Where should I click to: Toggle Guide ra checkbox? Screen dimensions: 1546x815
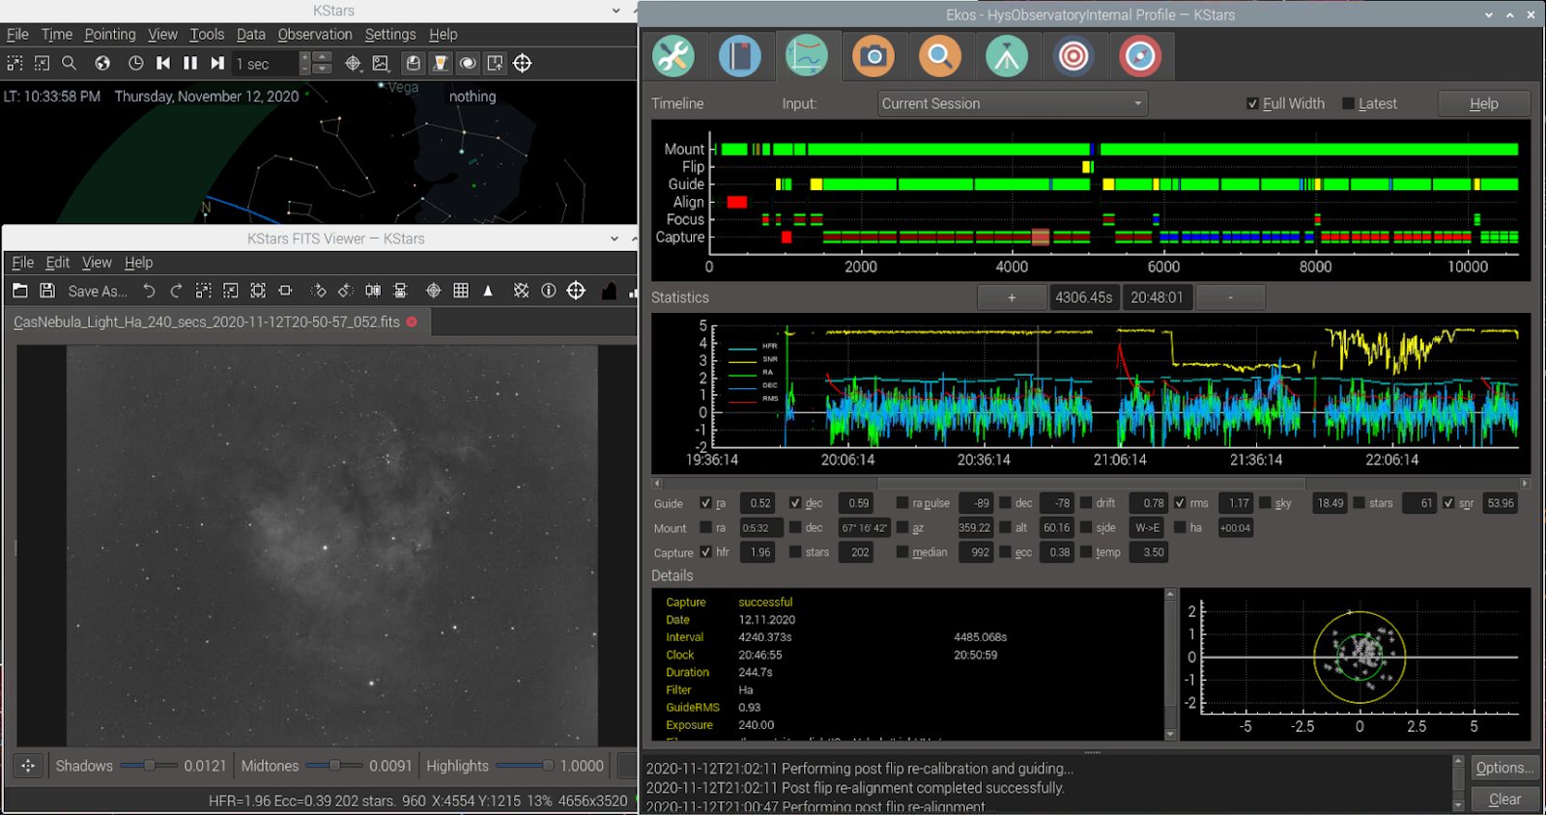pos(705,503)
